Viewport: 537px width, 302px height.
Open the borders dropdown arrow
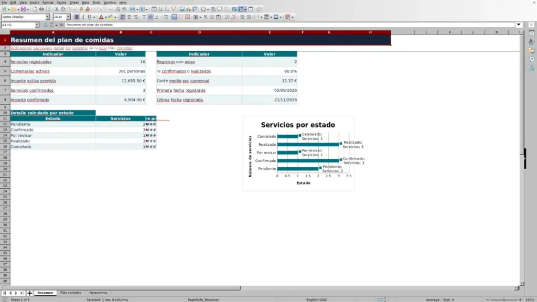[261, 17]
